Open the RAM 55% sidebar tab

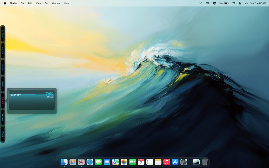click(3, 51)
